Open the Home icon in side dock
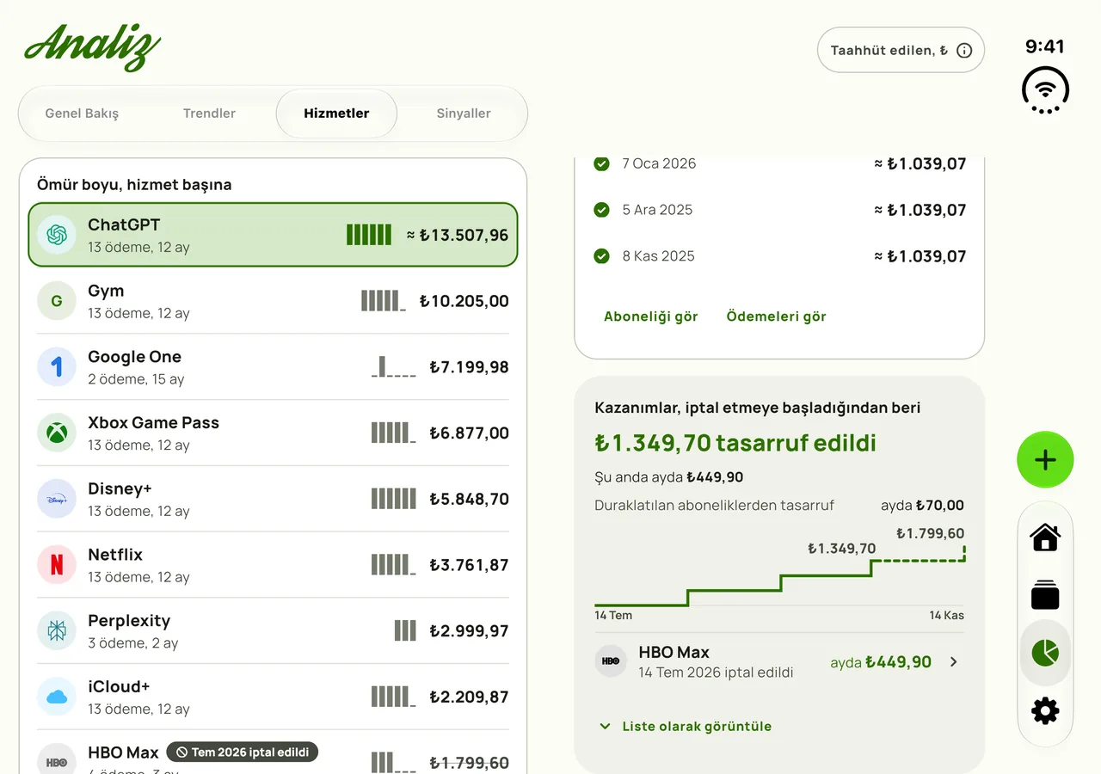 click(1045, 537)
